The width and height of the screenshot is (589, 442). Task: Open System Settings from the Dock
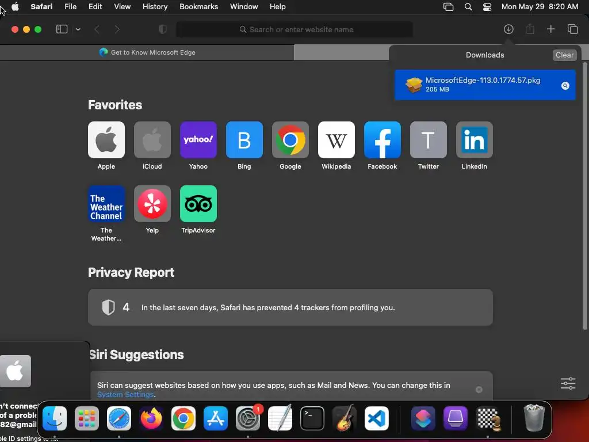pyautogui.click(x=248, y=418)
